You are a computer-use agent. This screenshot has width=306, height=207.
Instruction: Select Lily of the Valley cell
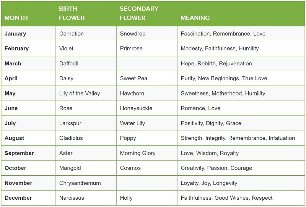(x=80, y=93)
